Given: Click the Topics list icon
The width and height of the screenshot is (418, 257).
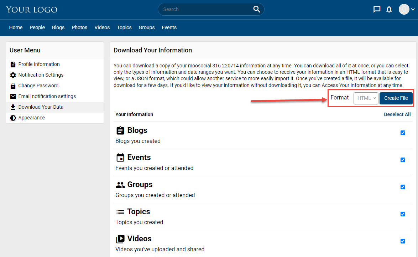Looking at the screenshot, I should (x=120, y=212).
